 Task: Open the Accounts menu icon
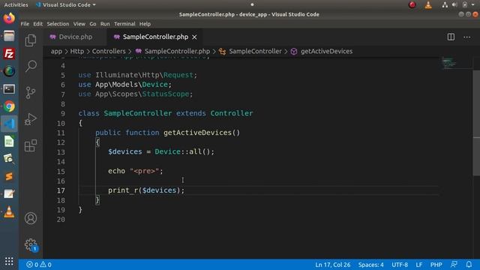(x=31, y=218)
